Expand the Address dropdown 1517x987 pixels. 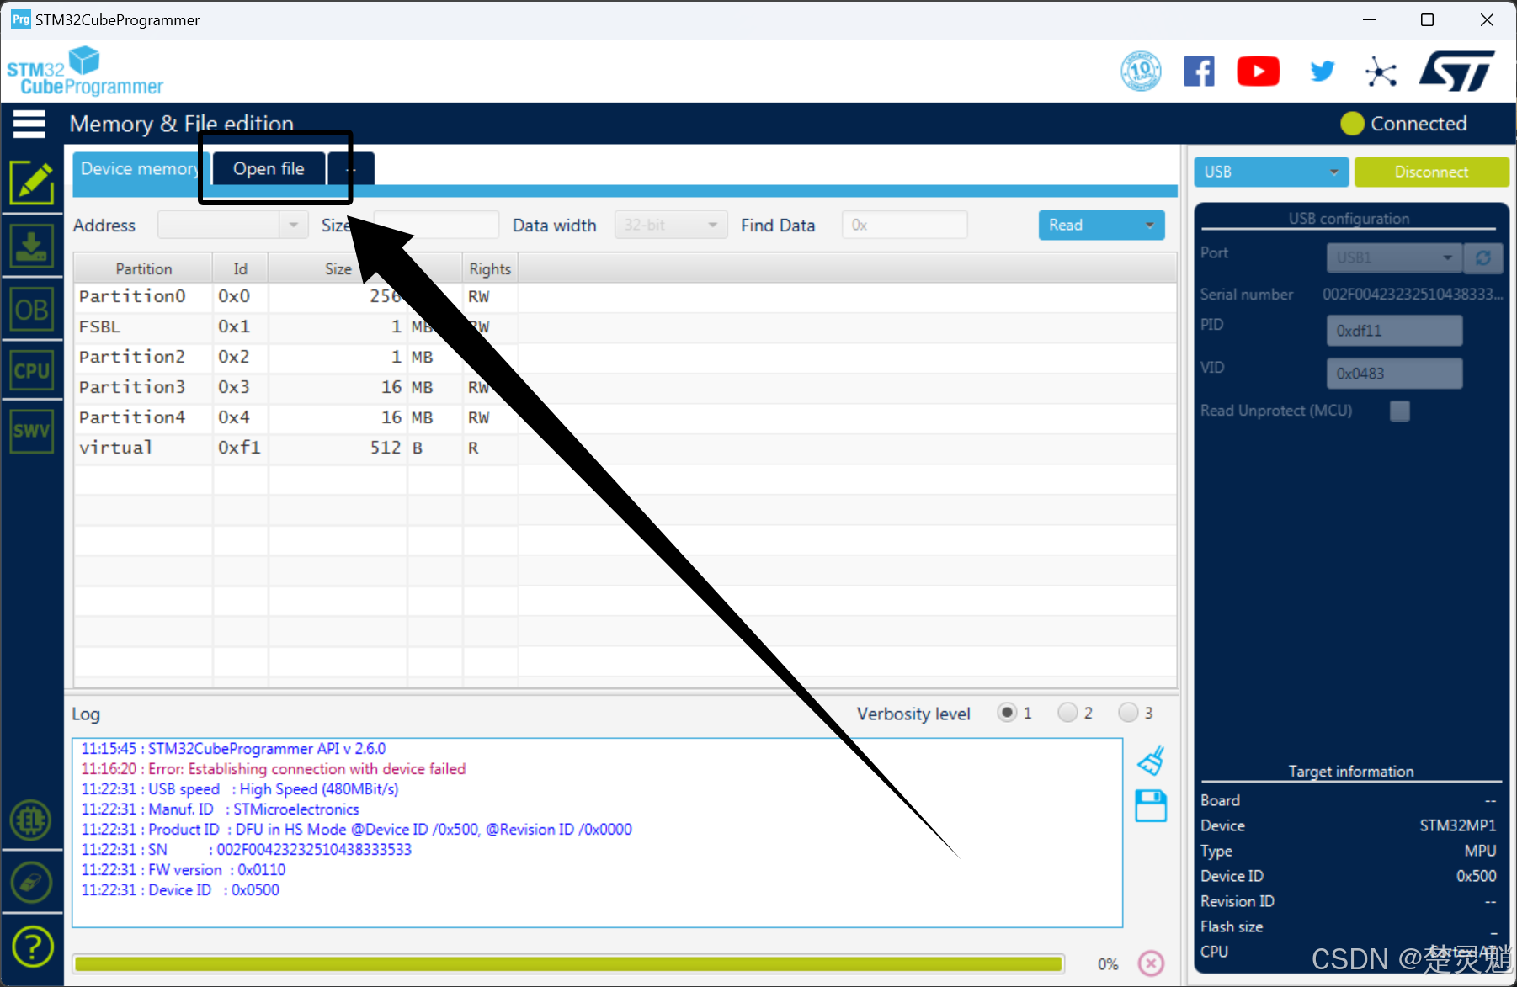293,225
